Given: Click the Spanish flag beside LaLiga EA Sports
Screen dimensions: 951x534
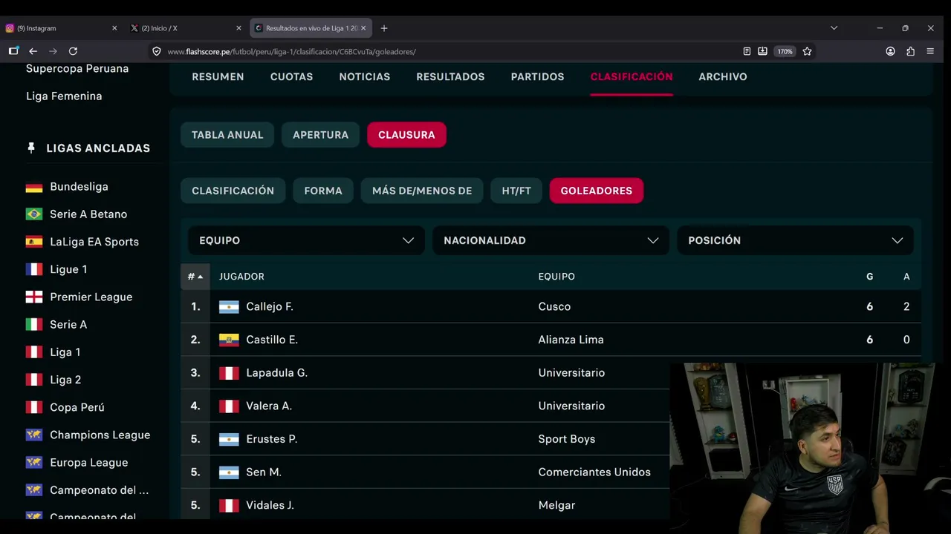Looking at the screenshot, I should point(34,242).
